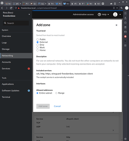Open Wikipedia web panel icon
The height and width of the screenshot is (141, 129).
pyautogui.click(x=125, y=41)
